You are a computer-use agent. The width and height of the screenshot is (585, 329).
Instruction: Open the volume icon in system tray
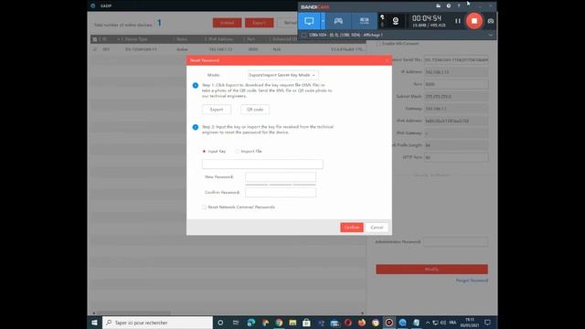(x=442, y=323)
